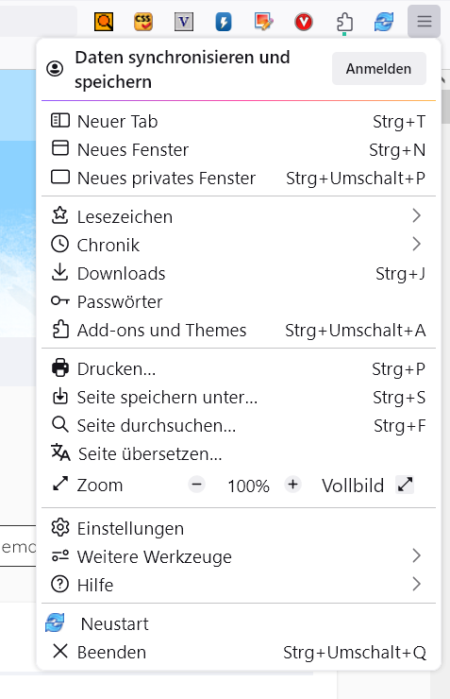Click the orange magnifier extension icon
The width and height of the screenshot is (450, 699).
pyautogui.click(x=104, y=22)
